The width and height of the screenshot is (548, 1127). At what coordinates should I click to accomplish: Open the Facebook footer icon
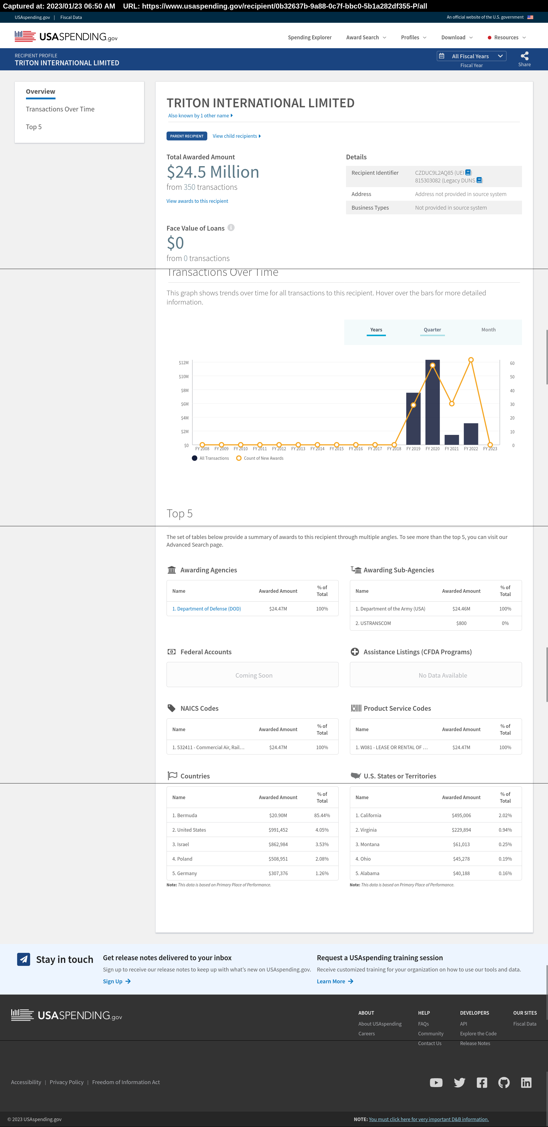coord(482,1082)
